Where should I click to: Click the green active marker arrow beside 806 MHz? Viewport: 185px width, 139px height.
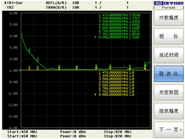click(x=95, y=37)
